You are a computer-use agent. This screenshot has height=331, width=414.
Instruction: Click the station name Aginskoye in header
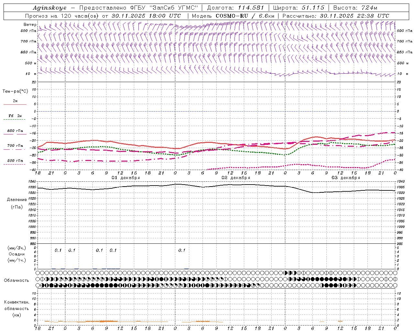(x=49, y=8)
